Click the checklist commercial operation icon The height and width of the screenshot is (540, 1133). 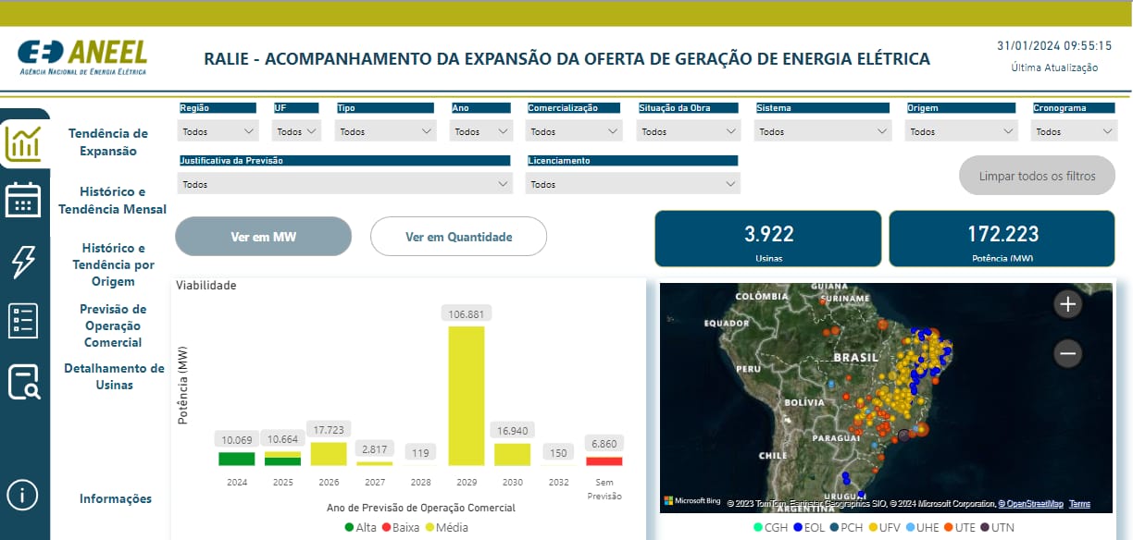[x=23, y=321]
